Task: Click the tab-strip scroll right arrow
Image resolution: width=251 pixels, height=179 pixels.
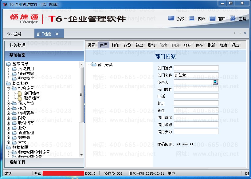Action: pyautogui.click(x=240, y=33)
